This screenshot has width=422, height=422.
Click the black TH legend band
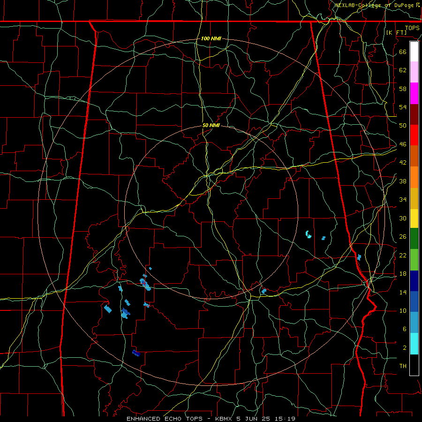coord(414,365)
